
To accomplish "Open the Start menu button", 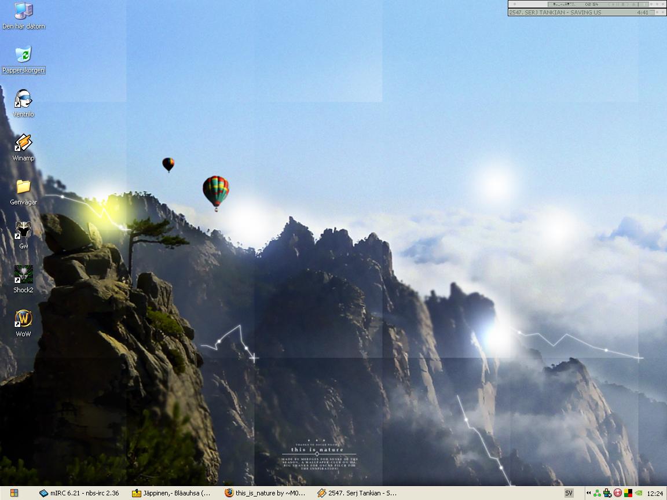I will tap(14, 493).
